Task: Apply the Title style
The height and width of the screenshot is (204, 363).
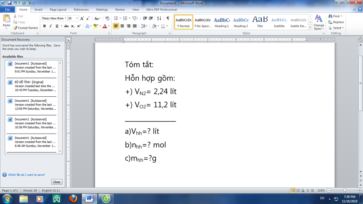Action: (260, 22)
